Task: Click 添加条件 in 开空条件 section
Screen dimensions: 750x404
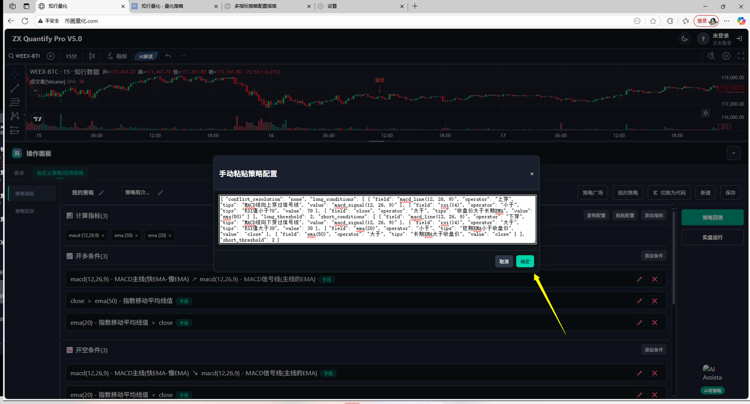Action: 654,350
